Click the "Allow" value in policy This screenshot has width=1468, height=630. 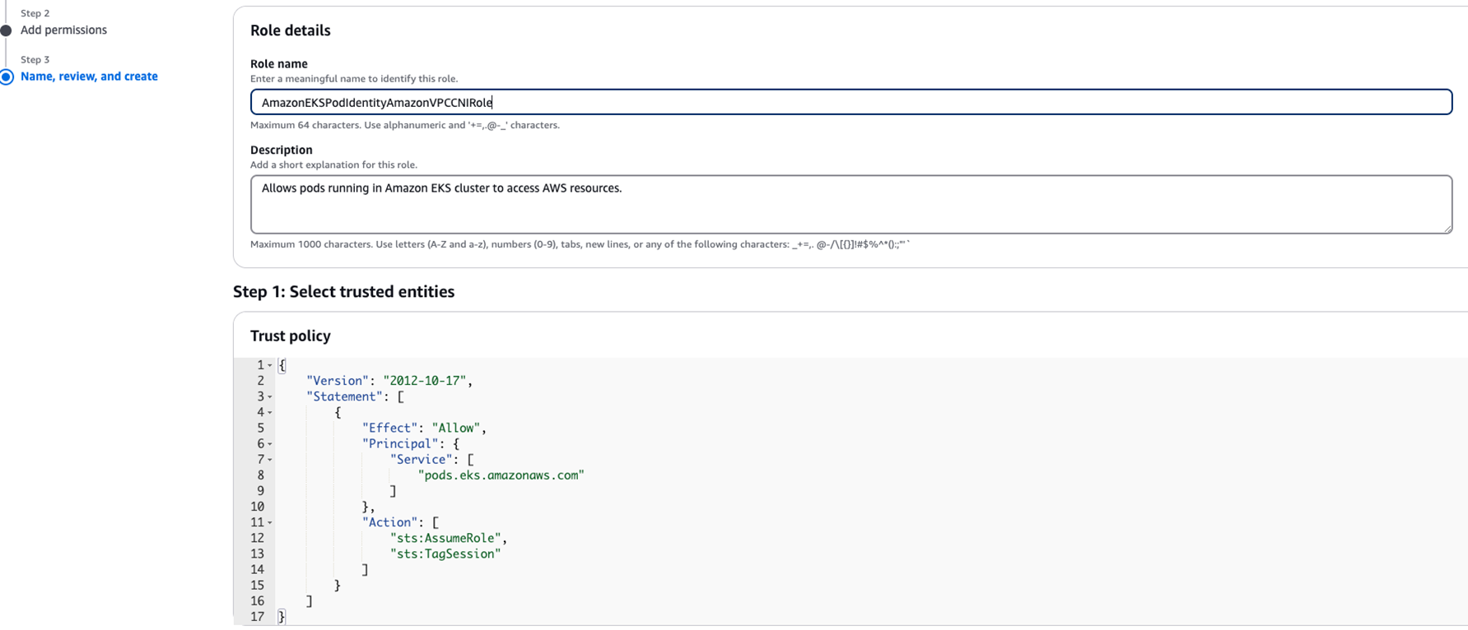coord(456,428)
